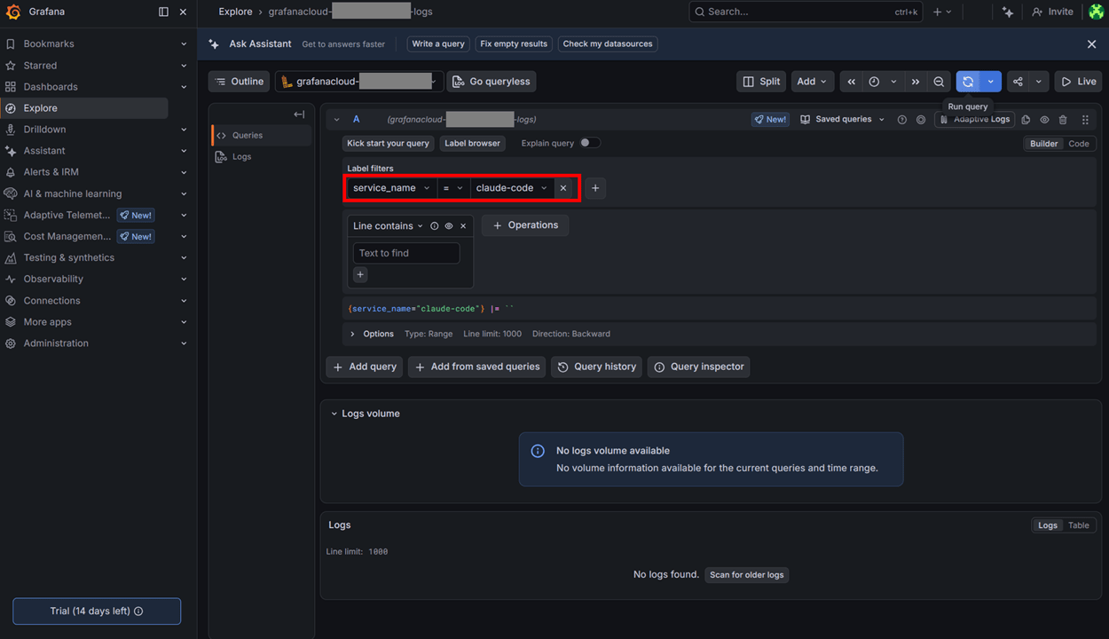The height and width of the screenshot is (639, 1109).
Task: Click the zoom out time range icon
Action: point(939,82)
